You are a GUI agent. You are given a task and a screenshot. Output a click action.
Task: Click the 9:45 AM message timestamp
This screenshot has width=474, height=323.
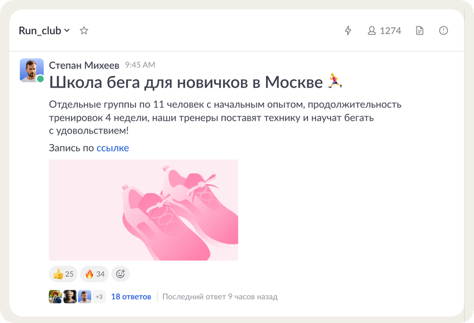pos(140,65)
